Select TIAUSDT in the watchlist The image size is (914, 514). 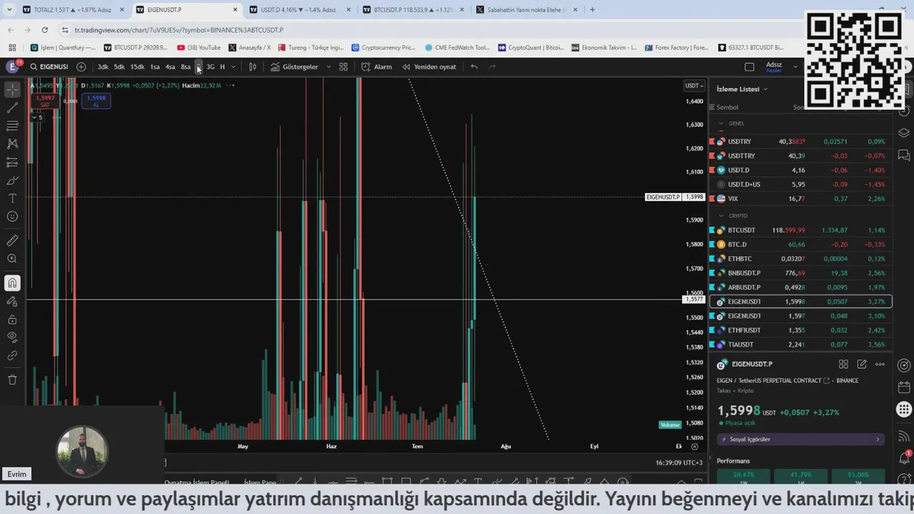coord(800,344)
